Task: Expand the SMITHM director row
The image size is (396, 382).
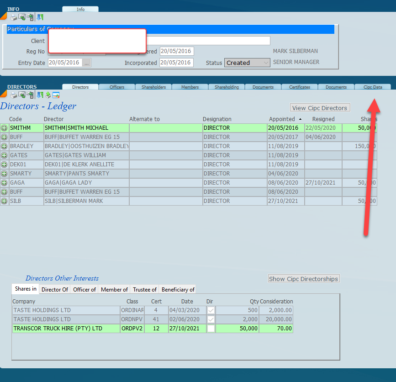Action: pyautogui.click(x=4, y=128)
